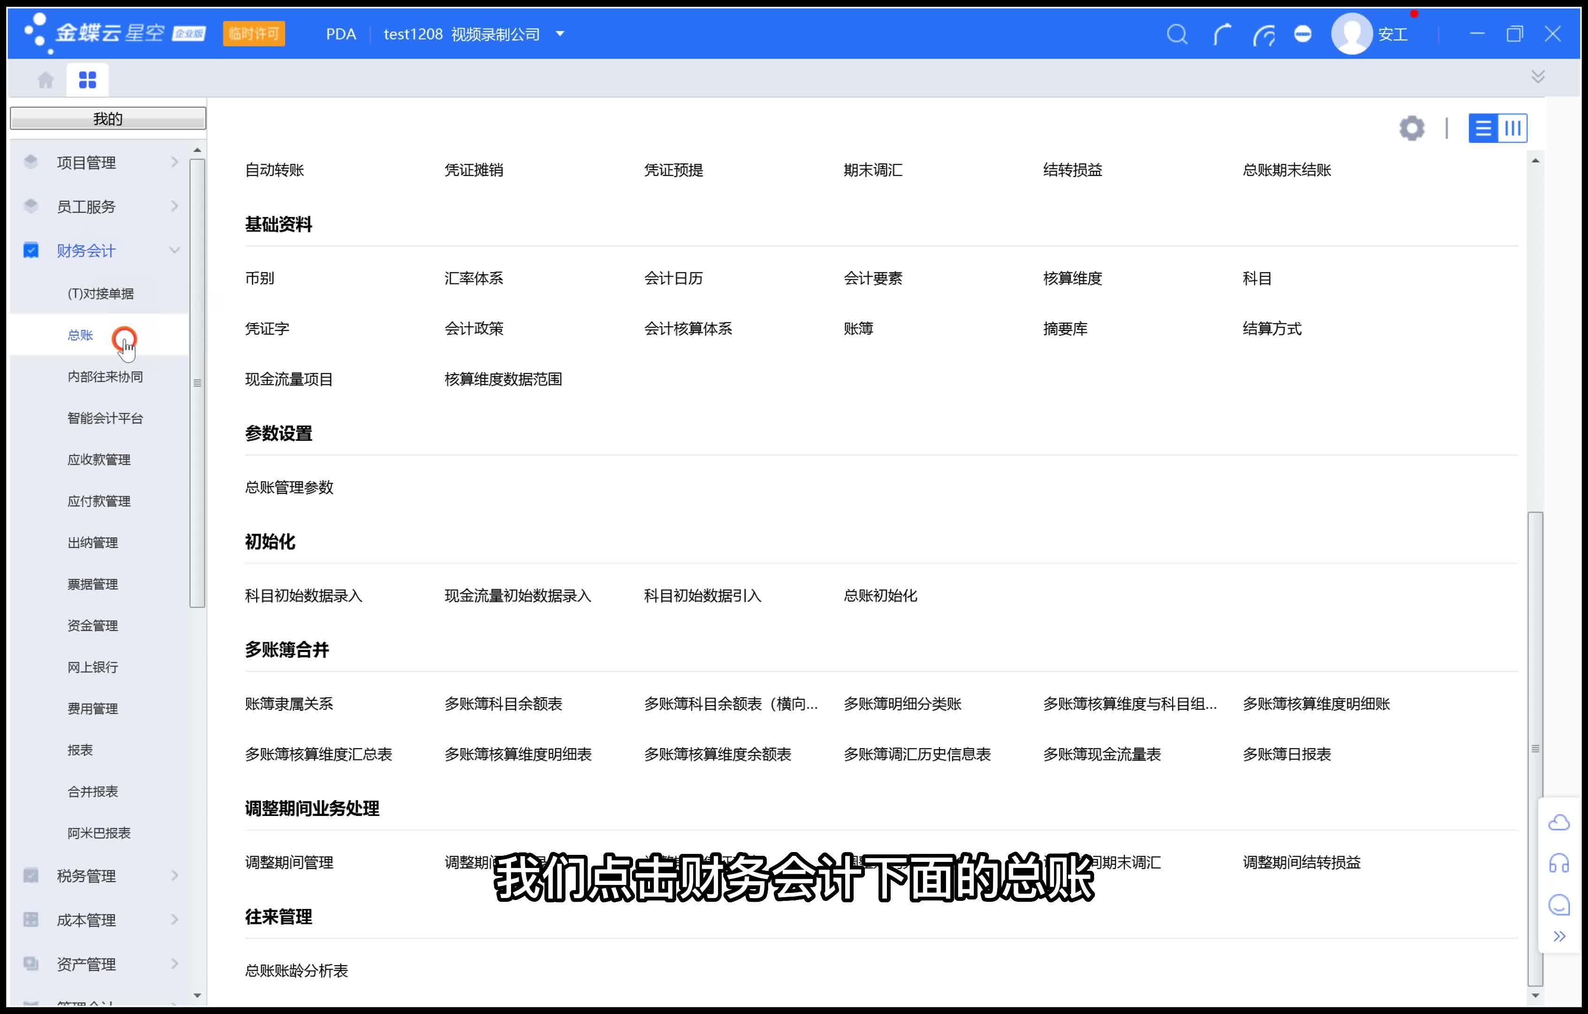Screen dimensions: 1588x1014
Task: Click main content scrollbar thumb
Action: (x=1535, y=749)
